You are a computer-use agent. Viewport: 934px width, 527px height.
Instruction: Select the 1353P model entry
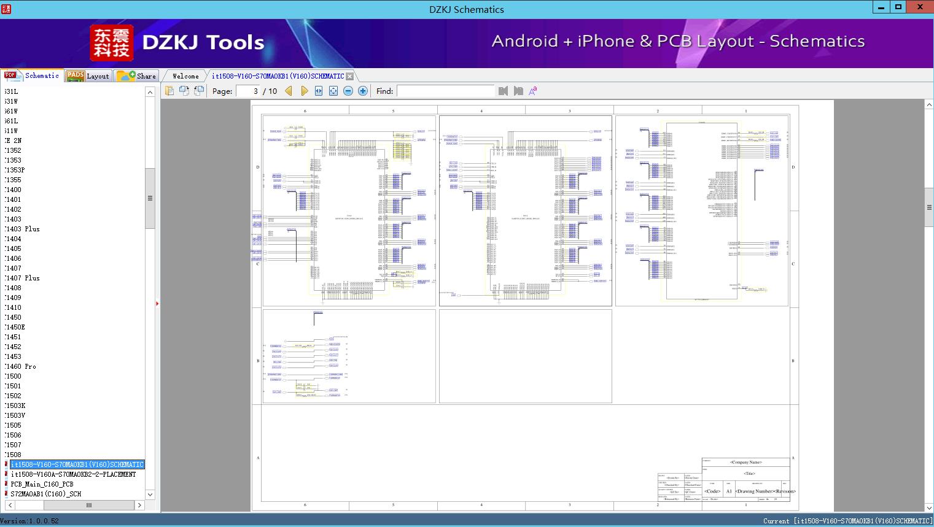click(x=15, y=170)
